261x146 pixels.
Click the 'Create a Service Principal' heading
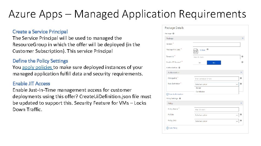(x=40, y=32)
